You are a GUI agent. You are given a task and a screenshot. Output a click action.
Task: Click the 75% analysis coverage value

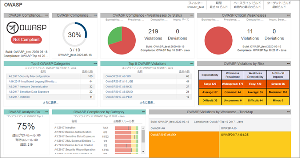pyautogui.click(x=26, y=126)
